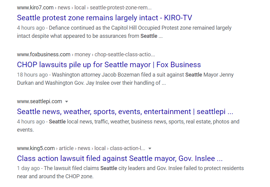The height and width of the screenshot is (187, 270).
Task: Open the Class action lawsuit king5 headline
Action: click(120, 159)
